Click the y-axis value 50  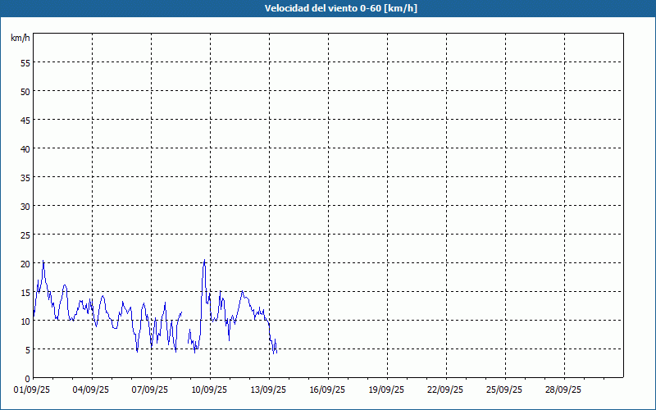25,92
